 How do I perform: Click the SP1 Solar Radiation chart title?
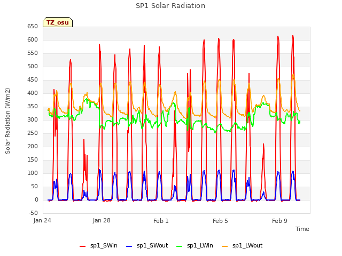tap(170, 6)
